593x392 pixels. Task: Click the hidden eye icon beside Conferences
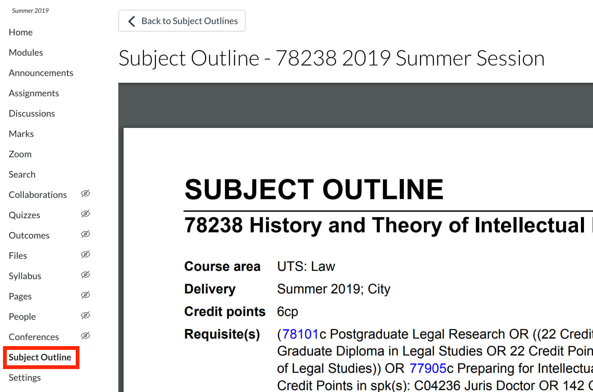coord(86,336)
